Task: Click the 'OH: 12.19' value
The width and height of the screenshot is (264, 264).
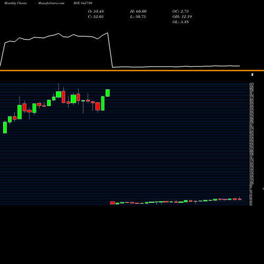Action: [182, 17]
